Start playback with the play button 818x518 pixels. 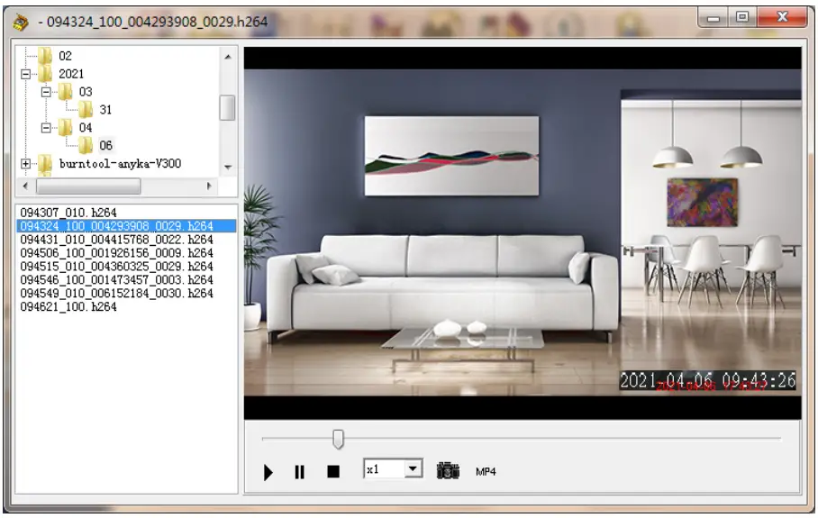click(268, 472)
